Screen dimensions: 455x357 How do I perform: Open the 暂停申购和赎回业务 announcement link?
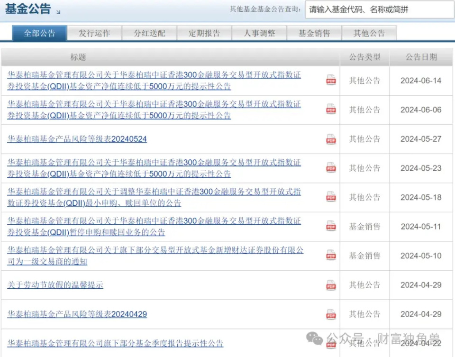[x=154, y=227]
